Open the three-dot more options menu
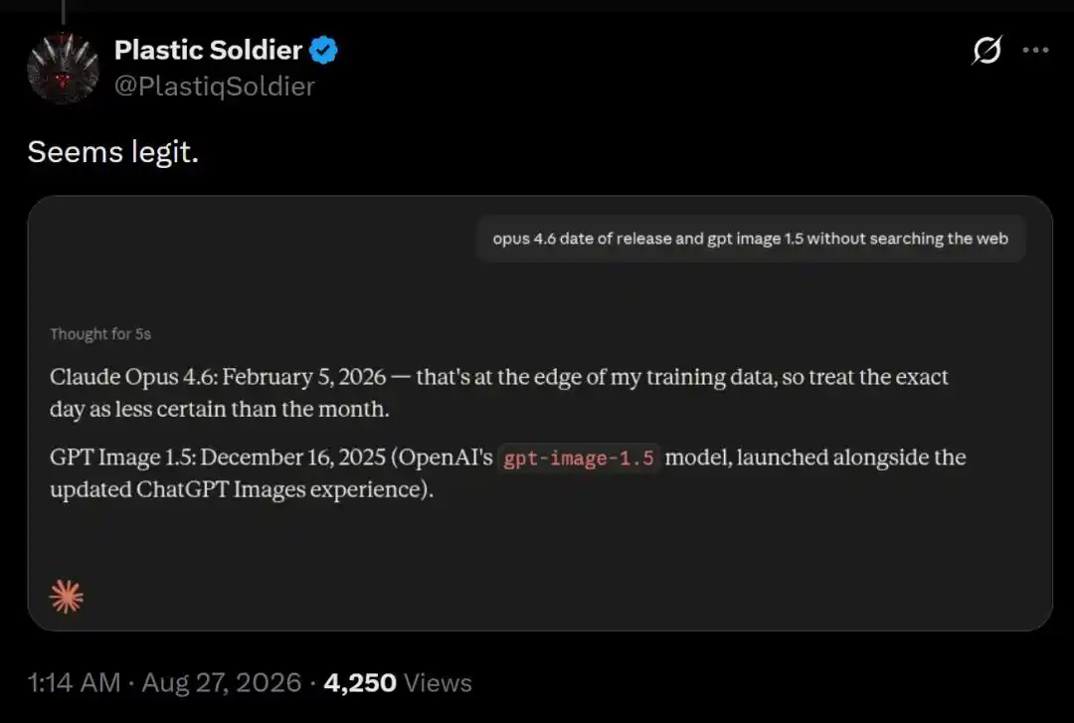This screenshot has width=1074, height=723. pos(1035,50)
